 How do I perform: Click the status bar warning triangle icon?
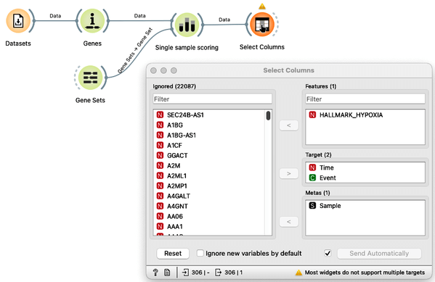[298, 273]
